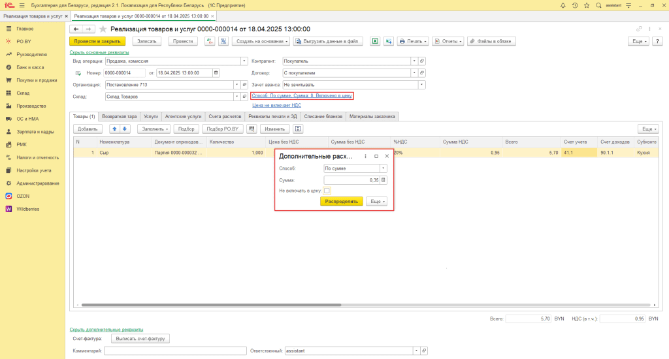This screenshot has height=359, width=669.
Task: Switch to Реквизиты печати и ЭД tab
Action: pos(272,116)
